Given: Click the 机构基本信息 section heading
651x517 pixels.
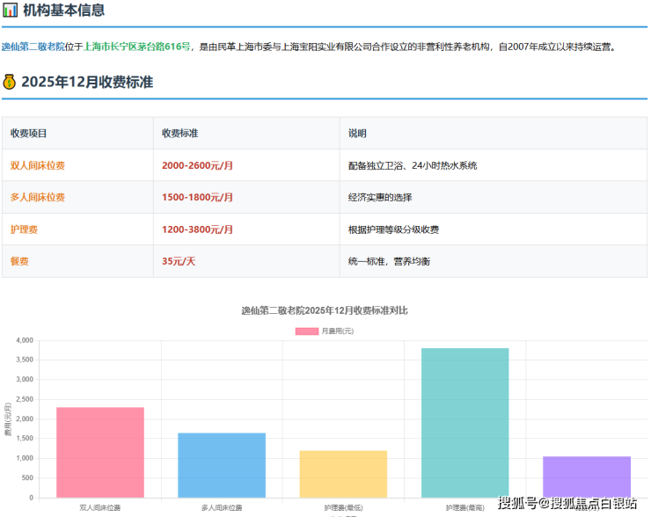Looking at the screenshot, I should (63, 11).
